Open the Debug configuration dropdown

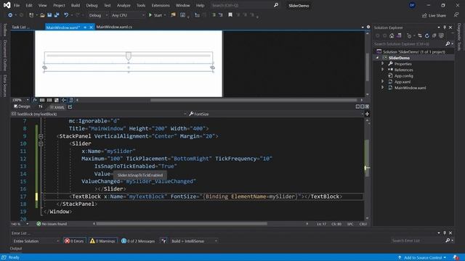(98, 15)
